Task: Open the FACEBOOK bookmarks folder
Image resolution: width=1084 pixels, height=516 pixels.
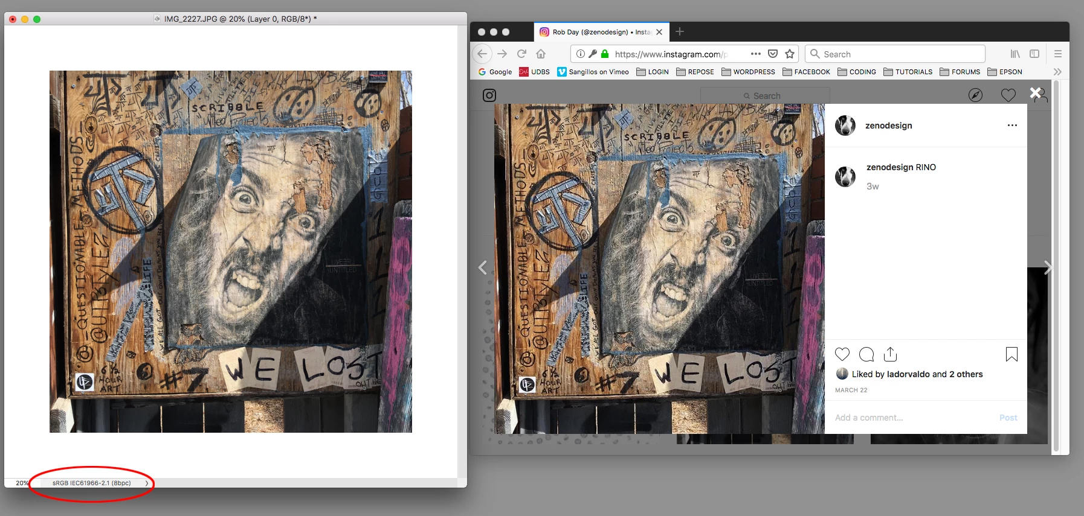Action: point(806,72)
